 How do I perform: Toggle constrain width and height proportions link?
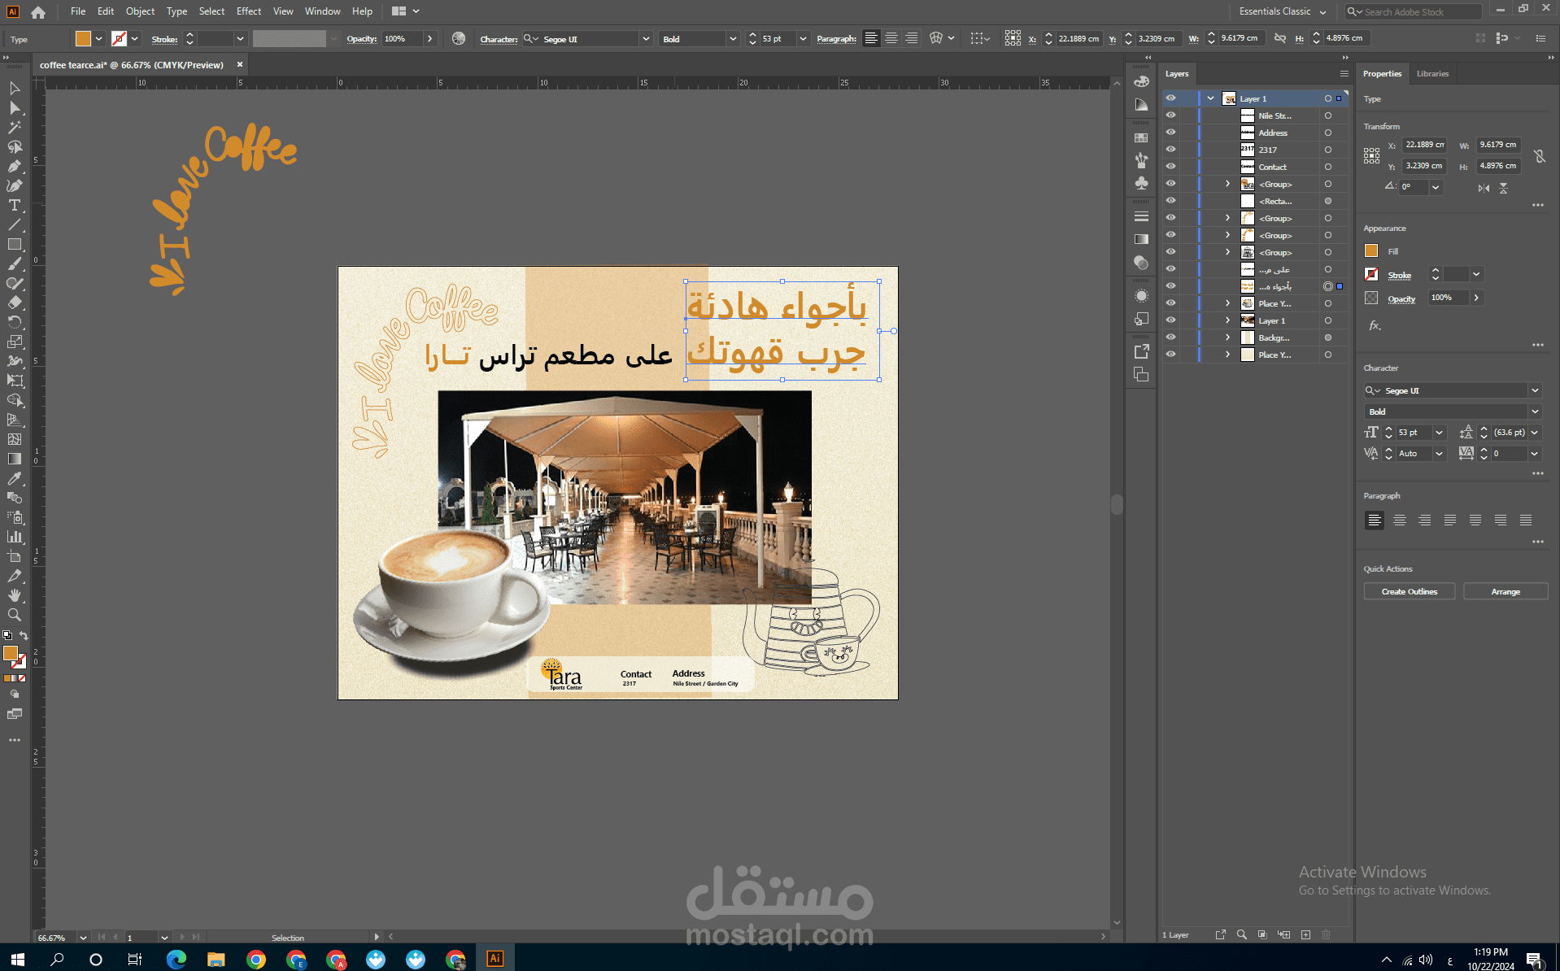1540,155
